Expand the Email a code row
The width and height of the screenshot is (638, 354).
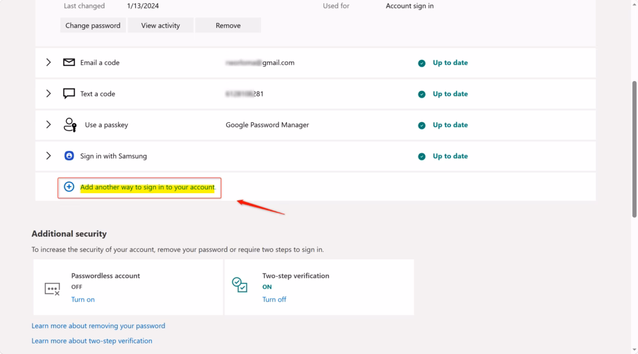click(49, 62)
